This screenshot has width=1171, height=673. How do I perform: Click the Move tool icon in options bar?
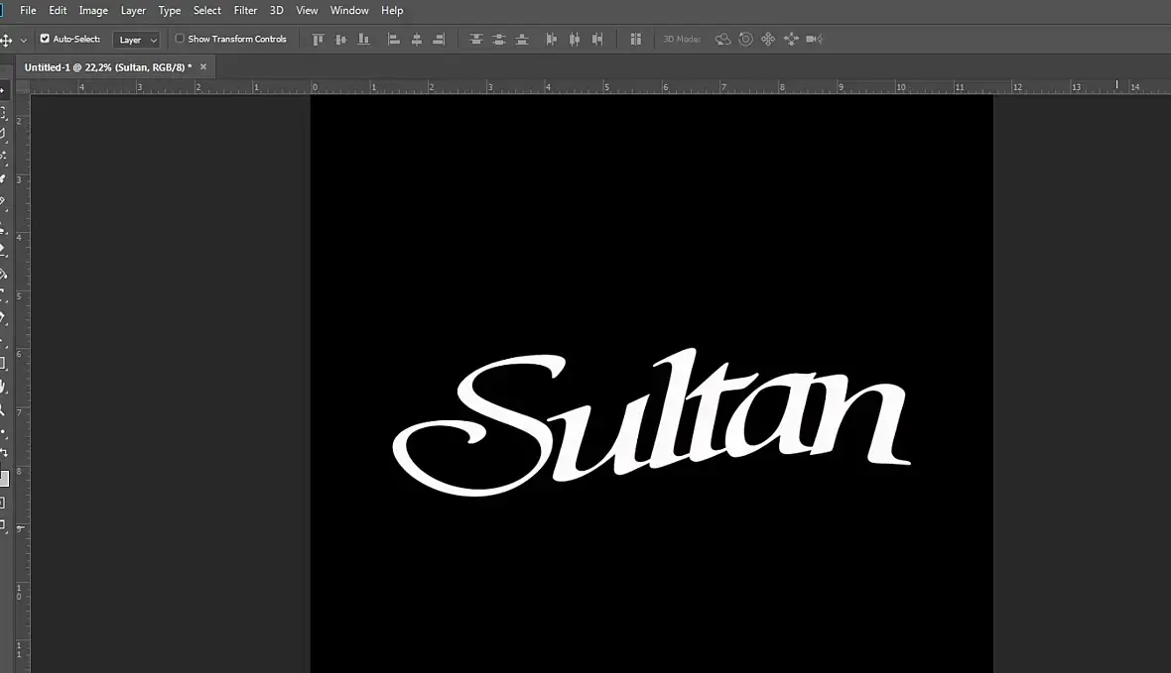[x=6, y=41]
